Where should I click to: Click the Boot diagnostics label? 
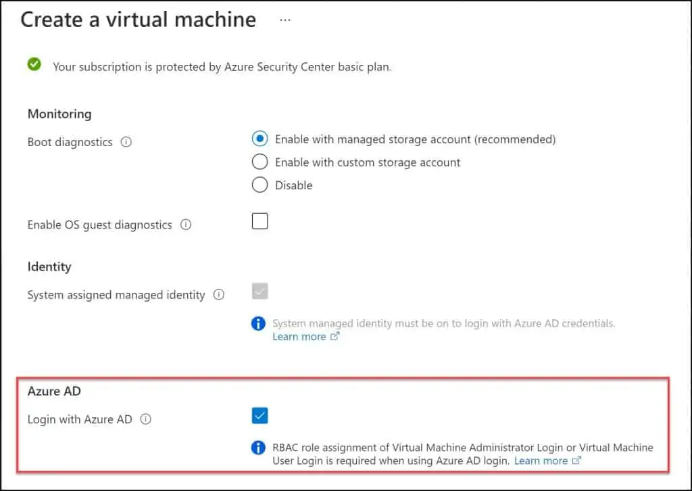click(x=70, y=142)
